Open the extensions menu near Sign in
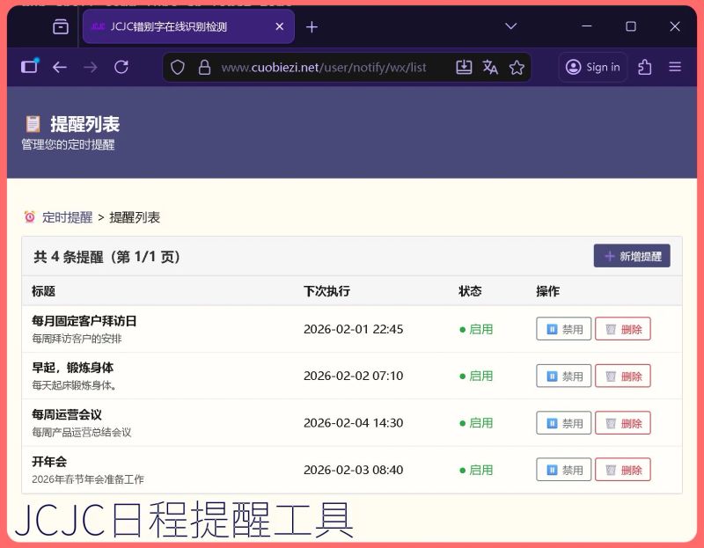 pos(643,66)
